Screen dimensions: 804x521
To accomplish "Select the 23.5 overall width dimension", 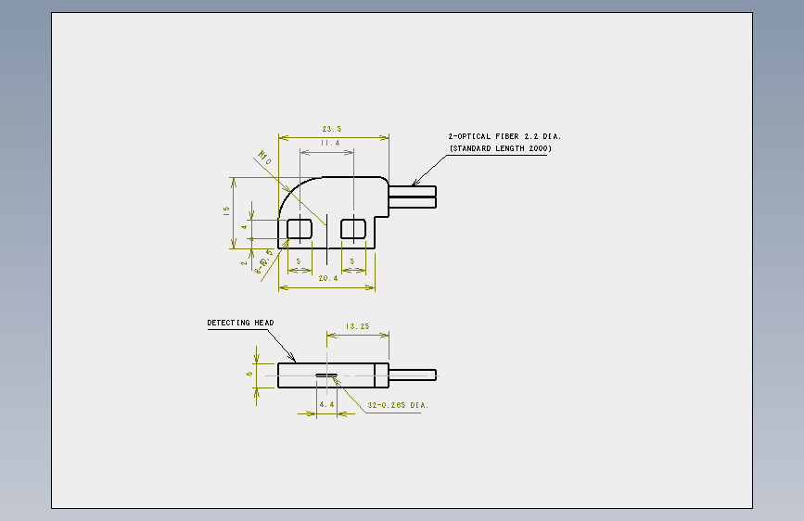I will pos(332,129).
